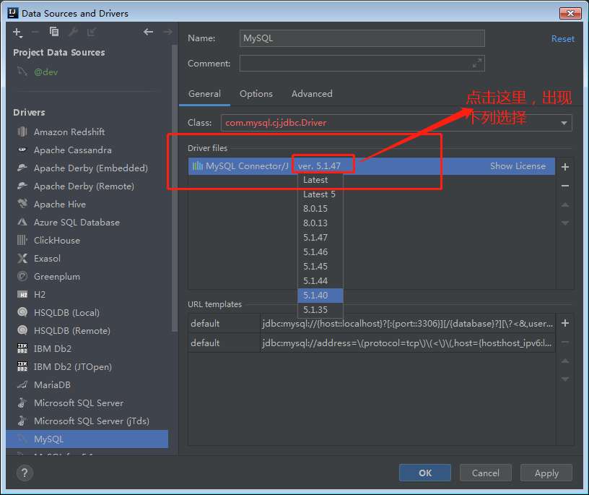Click the MySQL Connector/J driver file row
Viewport: 589px width, 495px height.
372,166
